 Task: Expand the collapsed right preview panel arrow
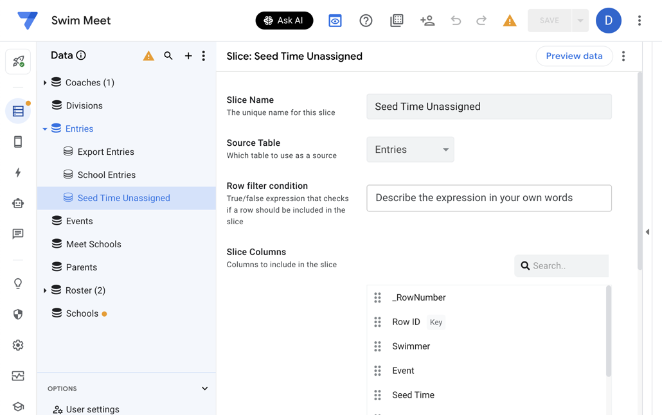point(647,232)
